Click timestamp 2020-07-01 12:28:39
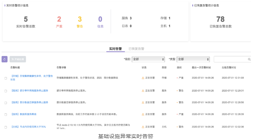 click(233, 114)
